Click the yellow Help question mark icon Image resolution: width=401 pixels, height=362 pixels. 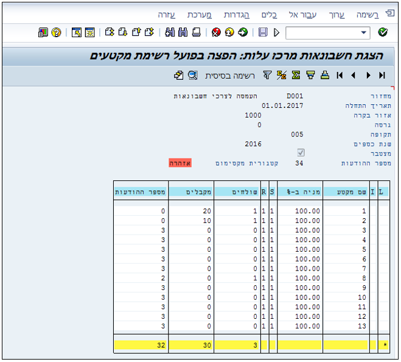pyautogui.click(x=56, y=32)
